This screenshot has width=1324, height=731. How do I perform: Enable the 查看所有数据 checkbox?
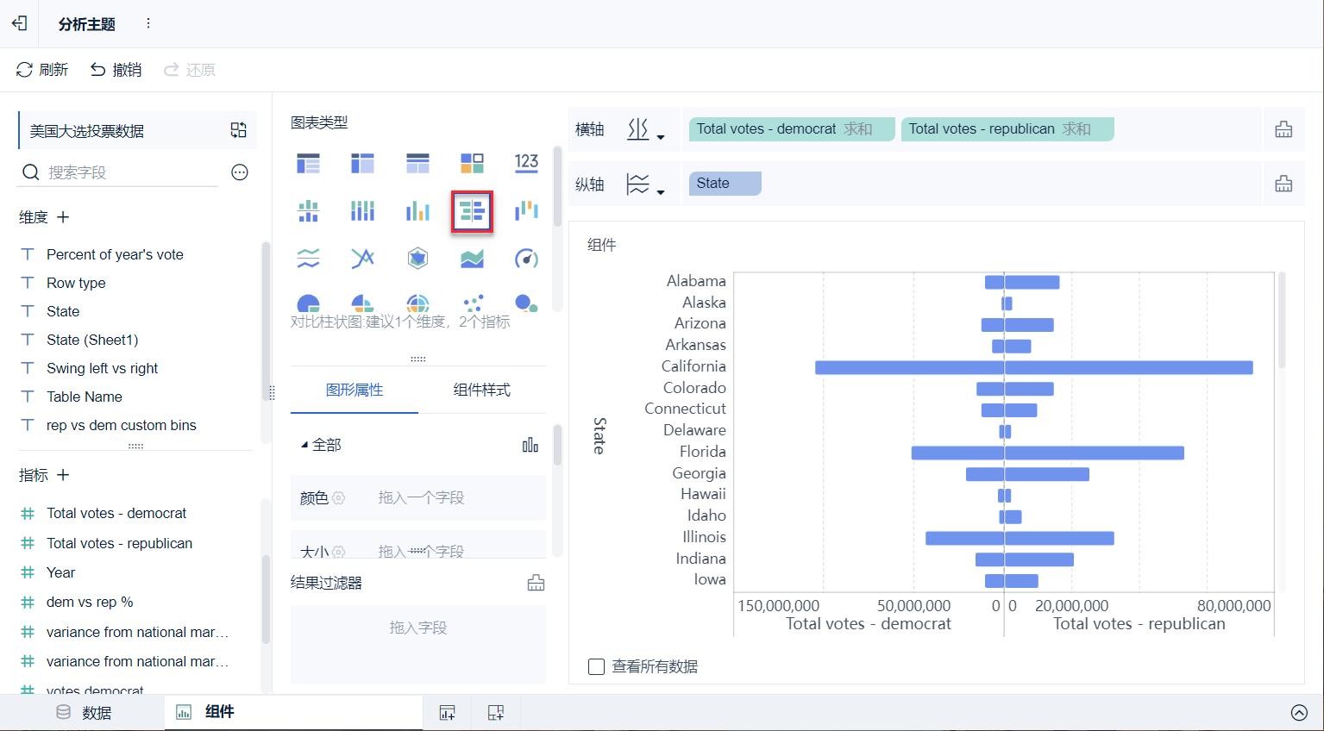pos(596,666)
